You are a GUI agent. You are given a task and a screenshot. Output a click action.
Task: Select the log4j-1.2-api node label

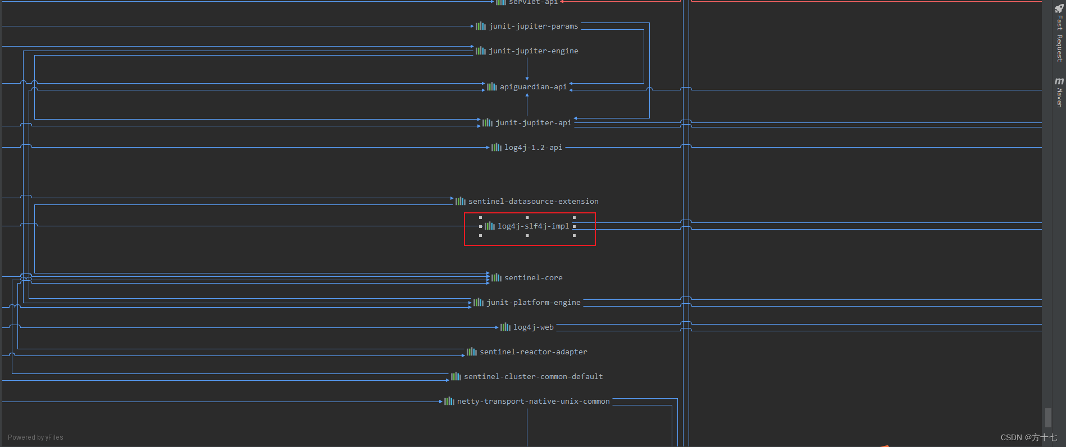534,147
